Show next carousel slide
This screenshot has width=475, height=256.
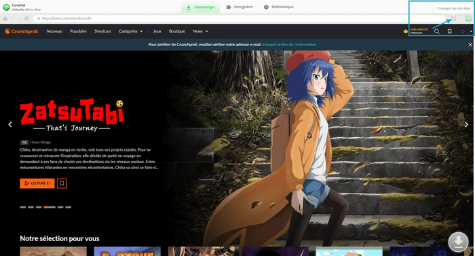tap(466, 124)
